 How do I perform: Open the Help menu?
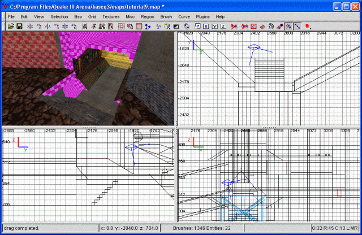coord(220,16)
